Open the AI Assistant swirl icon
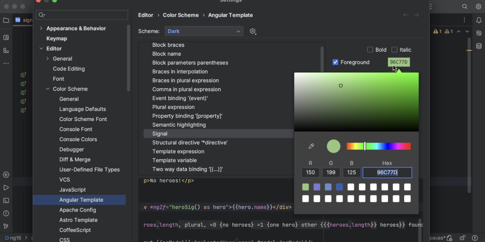This screenshot has height=242, width=485. point(479,33)
